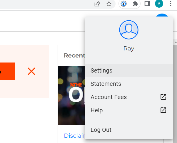Open the Disclaimer link
This screenshot has height=143, width=177.
(74, 136)
